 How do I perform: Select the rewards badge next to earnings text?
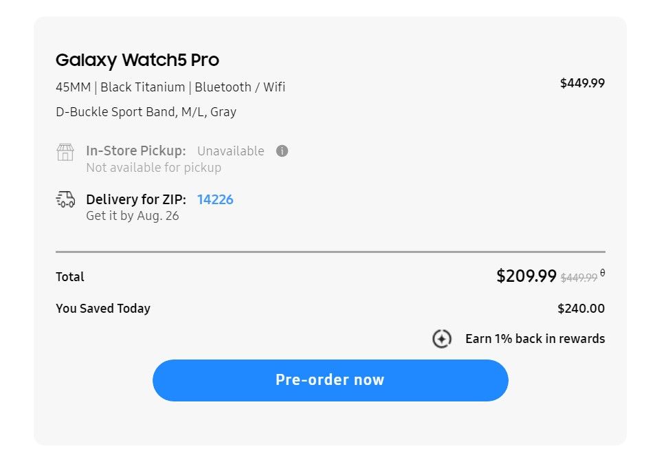click(442, 339)
